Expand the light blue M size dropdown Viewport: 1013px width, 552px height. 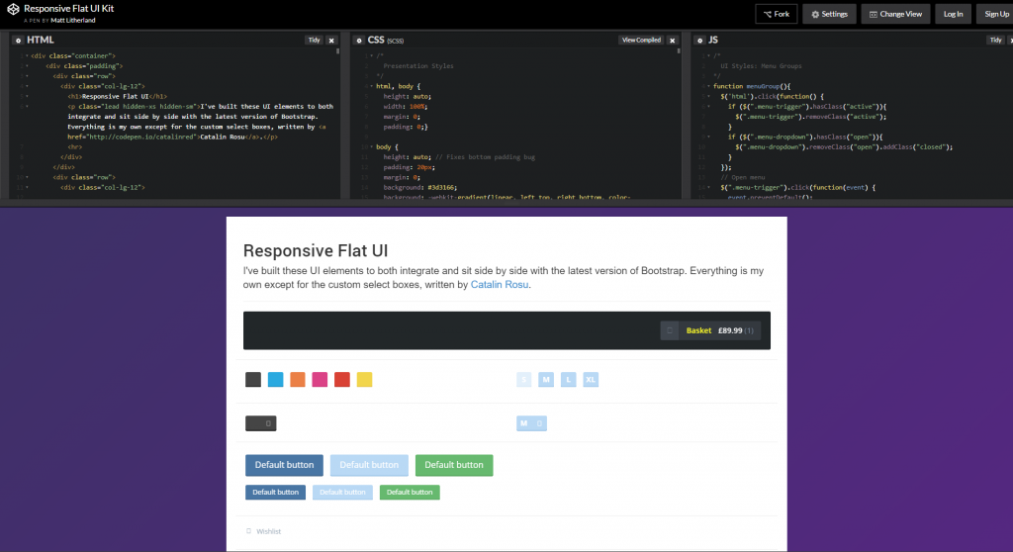coord(531,423)
